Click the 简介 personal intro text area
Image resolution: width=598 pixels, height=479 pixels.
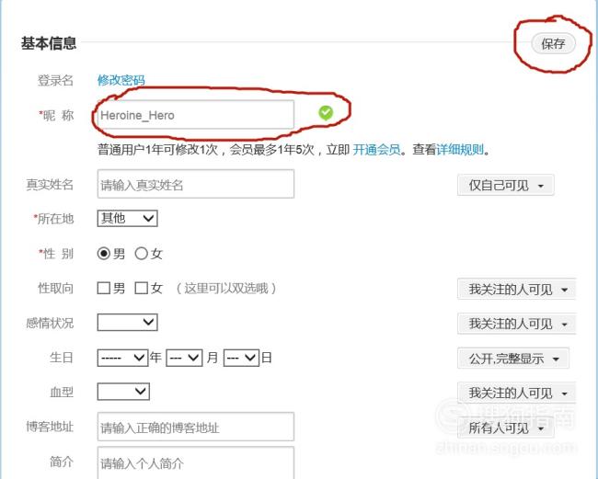click(x=196, y=462)
